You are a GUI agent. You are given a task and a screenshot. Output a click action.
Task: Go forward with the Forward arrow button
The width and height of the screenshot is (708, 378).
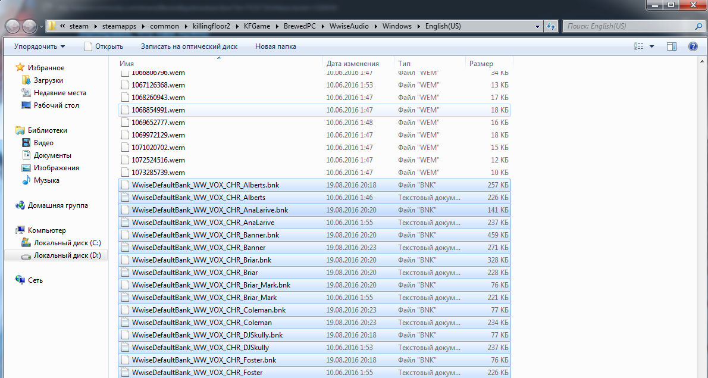pyautogui.click(x=29, y=26)
